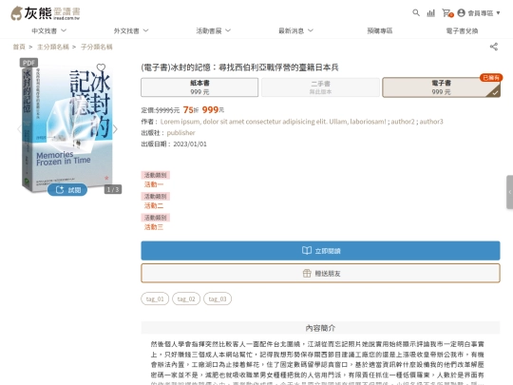Click the share icon

(x=494, y=47)
